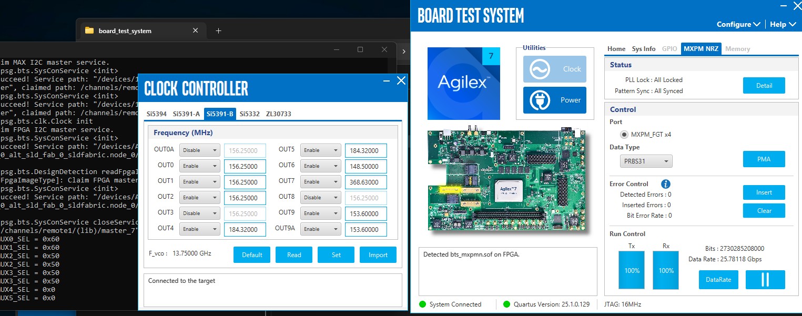
Task: Clear the error counters
Action: (764, 211)
